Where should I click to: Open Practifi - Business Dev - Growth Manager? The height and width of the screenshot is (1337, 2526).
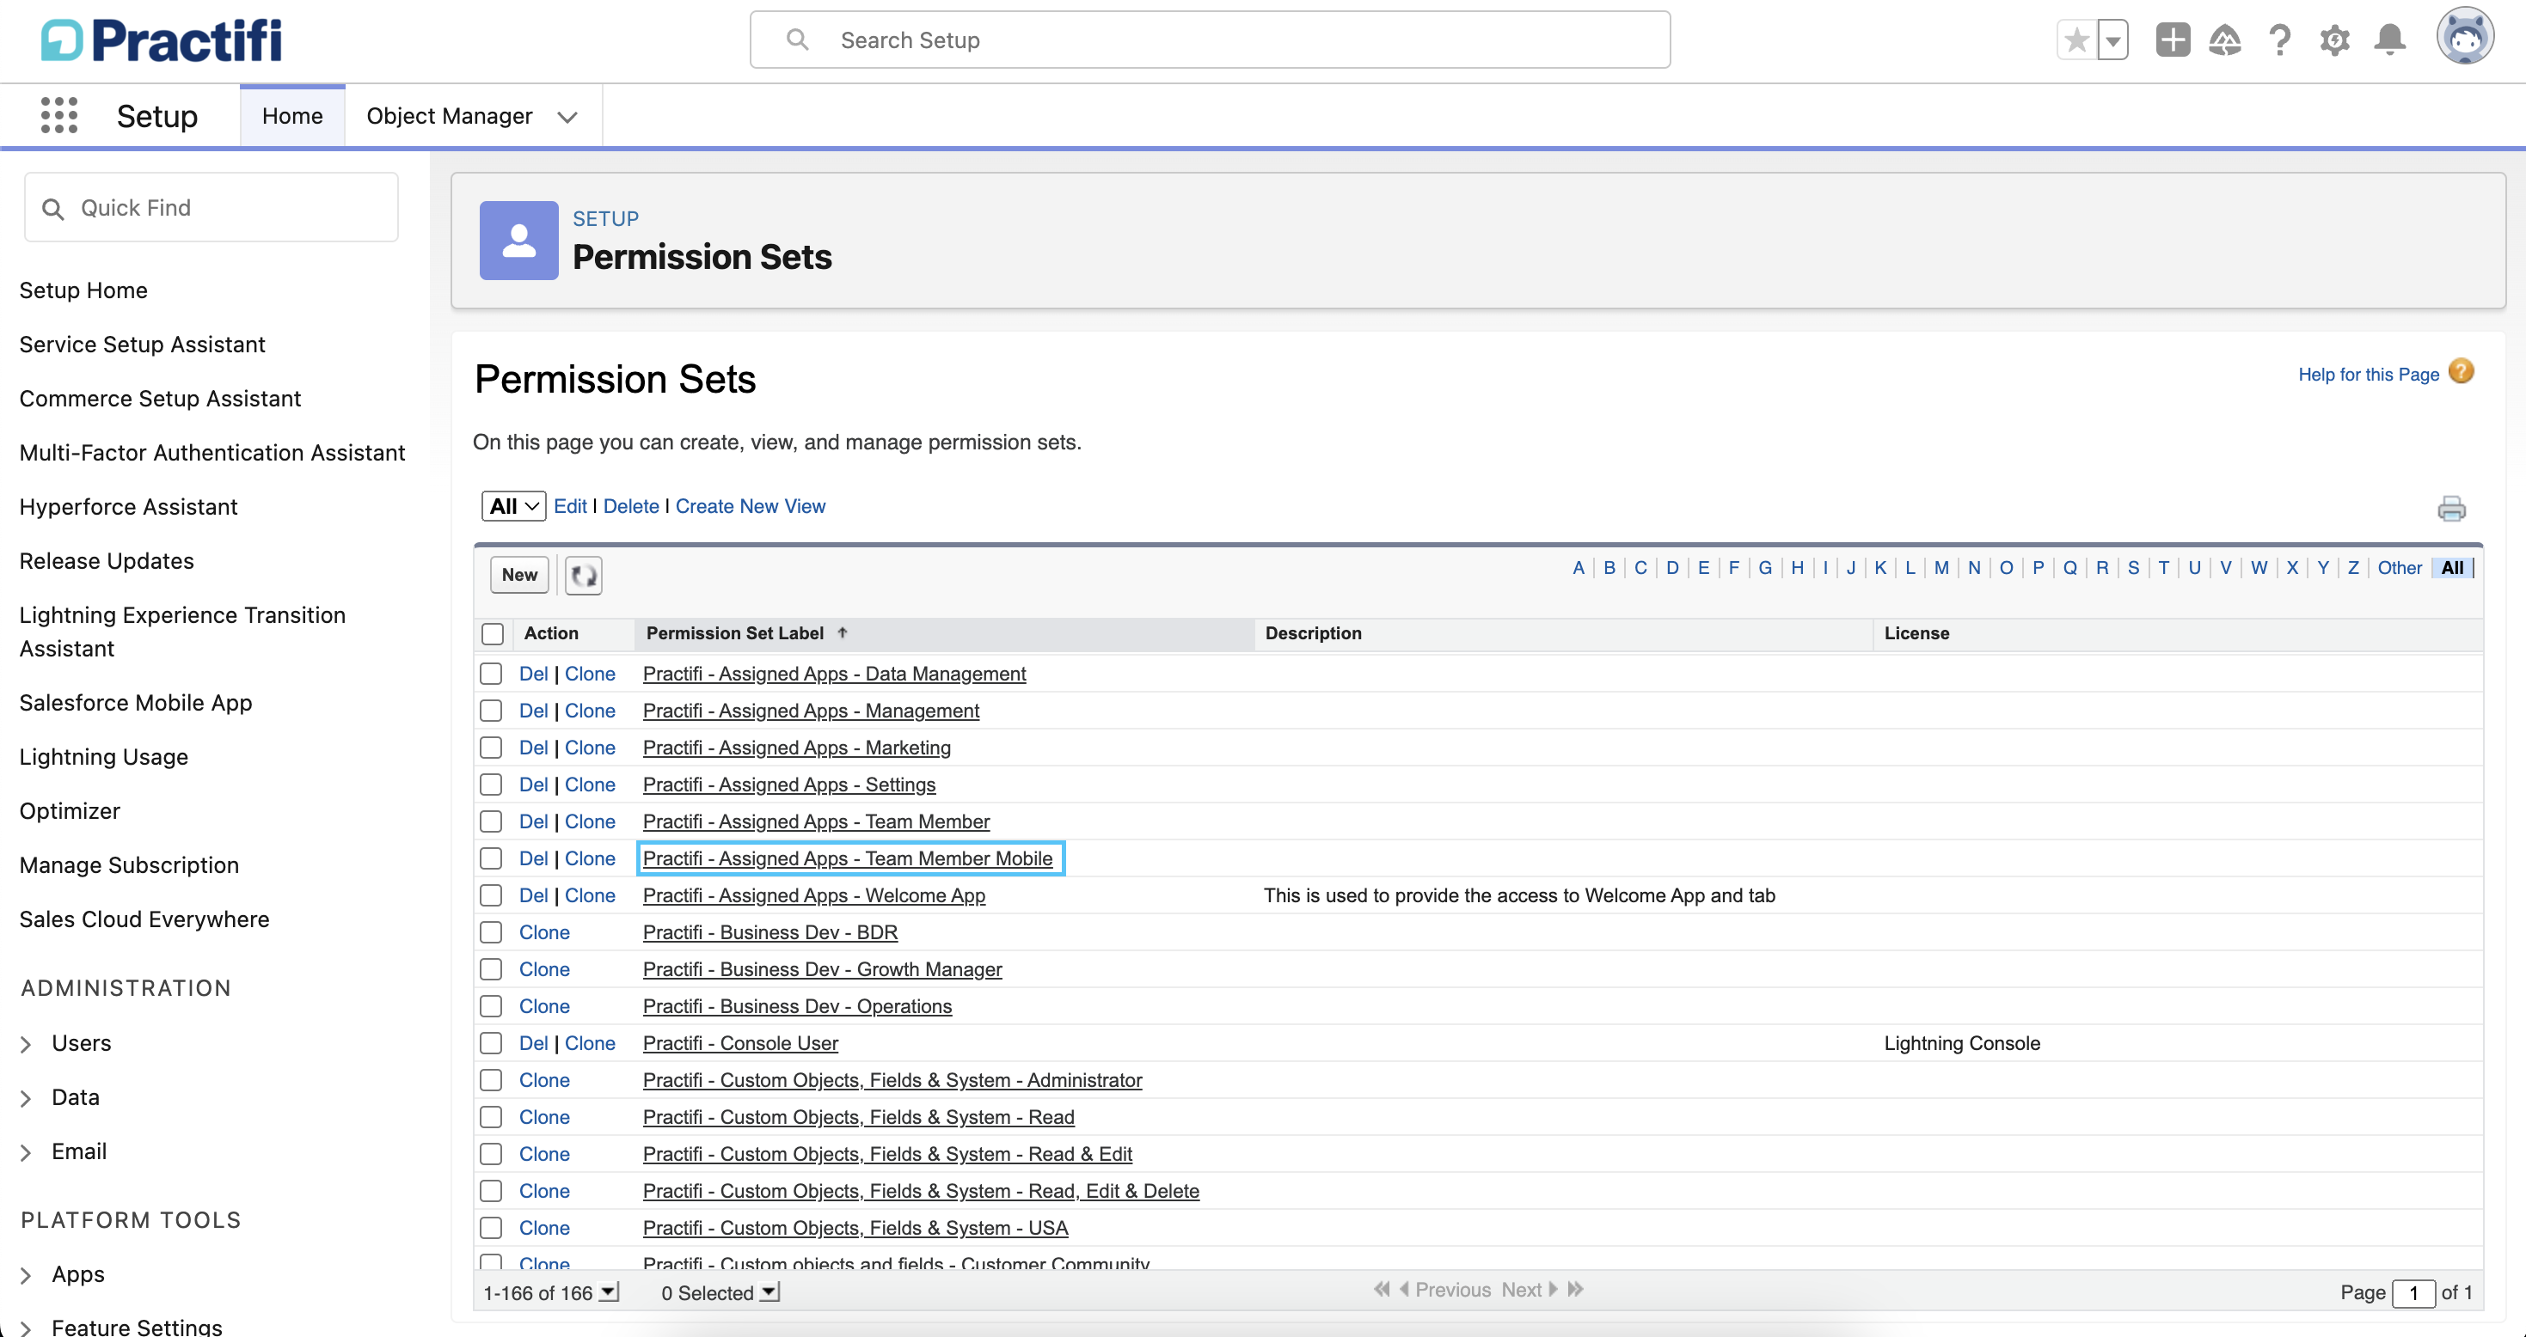pyautogui.click(x=822, y=969)
